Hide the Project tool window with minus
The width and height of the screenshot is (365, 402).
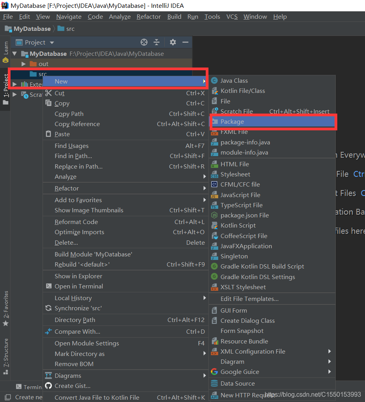tap(185, 42)
